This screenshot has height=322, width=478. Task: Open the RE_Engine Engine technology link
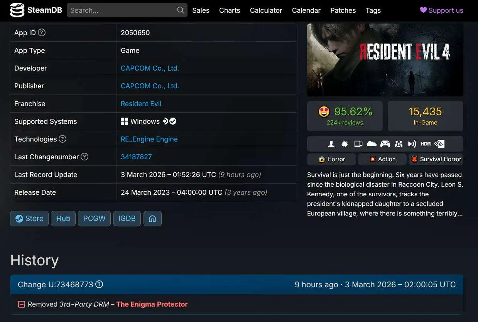(149, 139)
